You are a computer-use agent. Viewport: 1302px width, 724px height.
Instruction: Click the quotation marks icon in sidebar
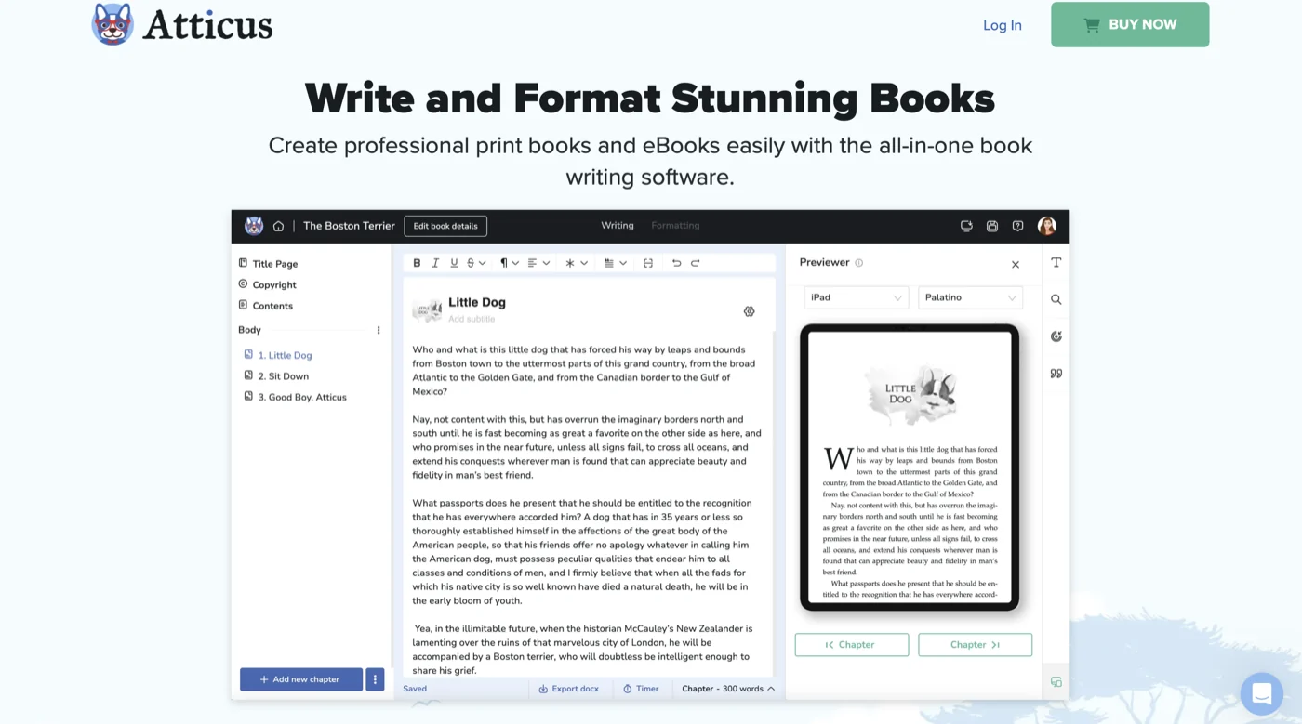(x=1056, y=374)
